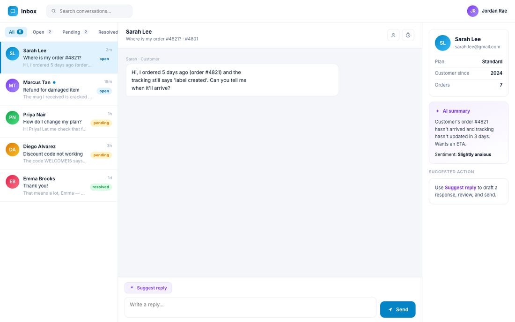Click the resolved badge on Emma Brooks row
515x322 pixels.
[x=101, y=187]
